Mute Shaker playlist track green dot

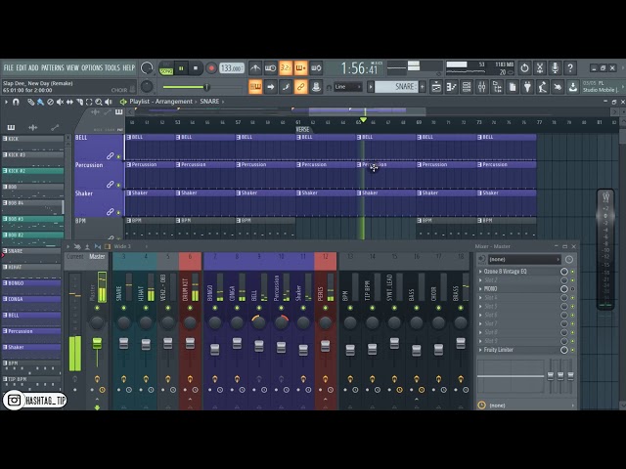click(118, 213)
